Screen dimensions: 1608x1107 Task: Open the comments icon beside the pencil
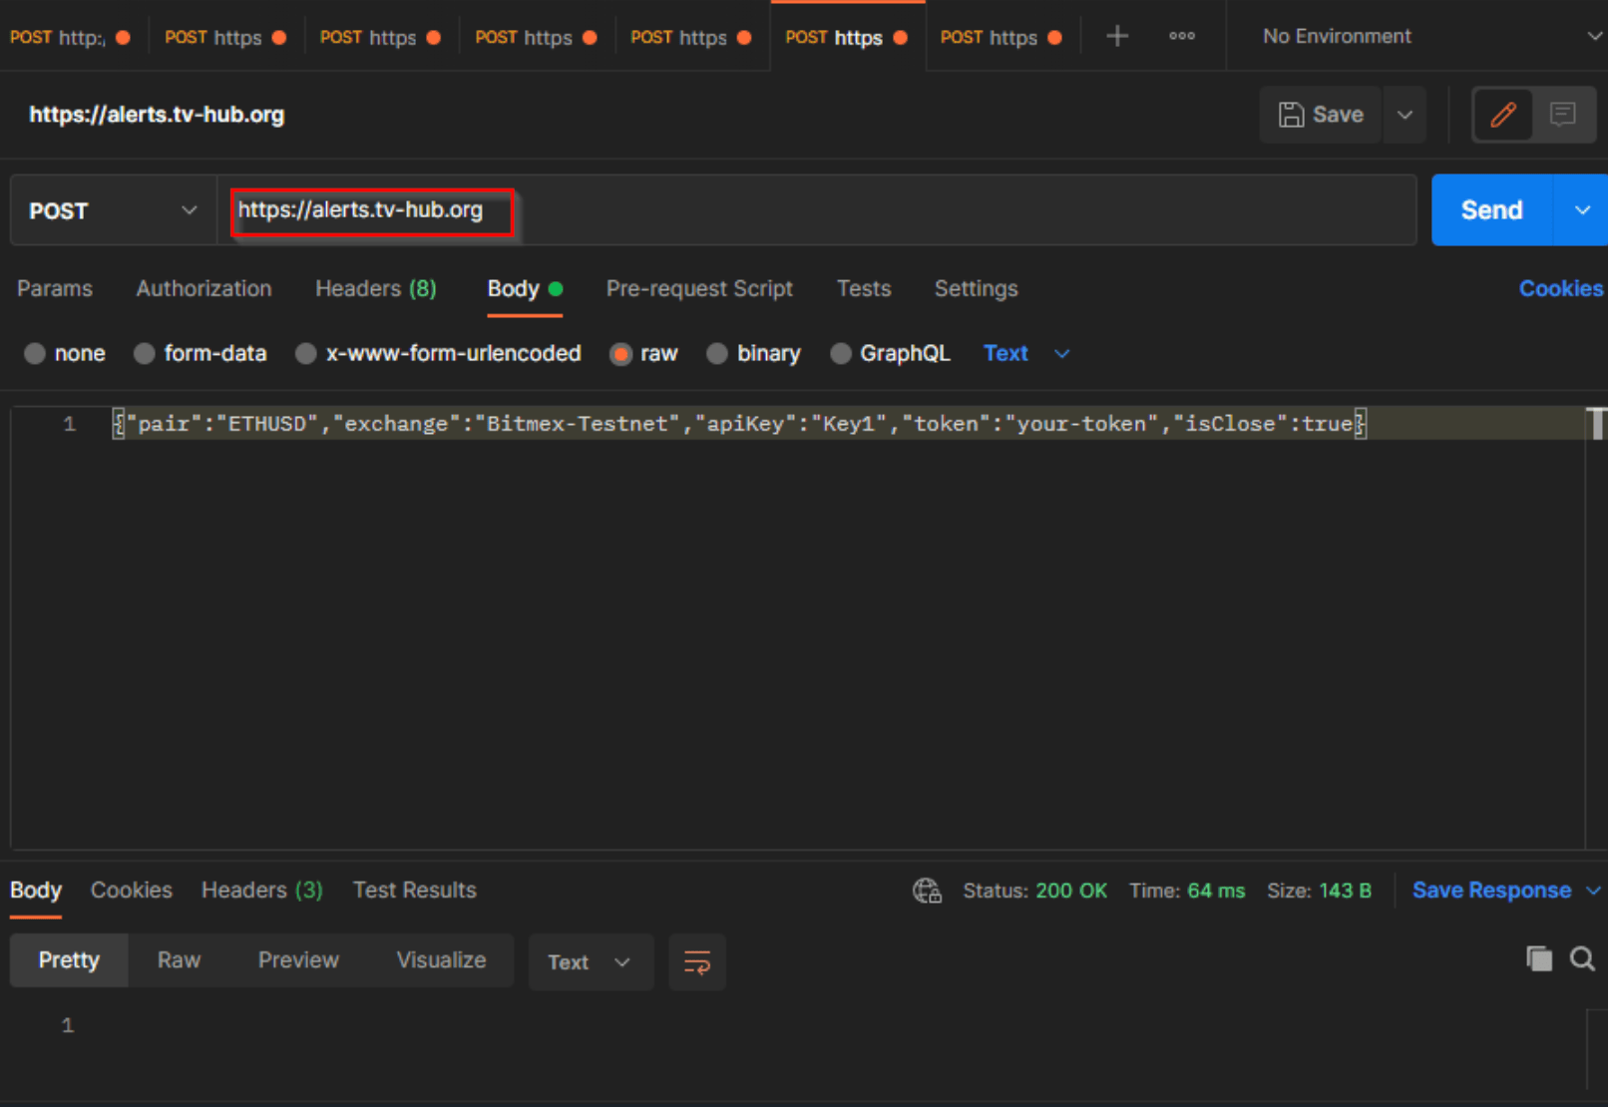click(x=1563, y=115)
